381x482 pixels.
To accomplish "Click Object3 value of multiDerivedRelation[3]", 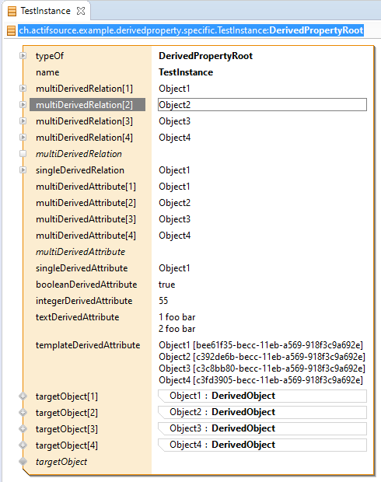I will click(175, 121).
